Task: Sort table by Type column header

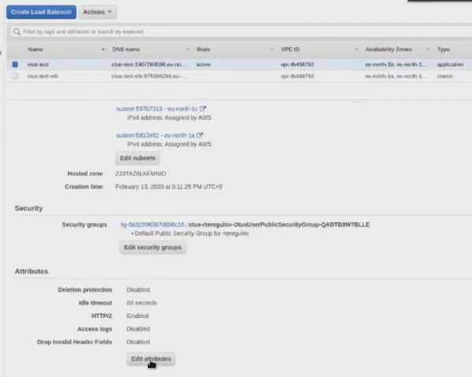Action: (444, 49)
